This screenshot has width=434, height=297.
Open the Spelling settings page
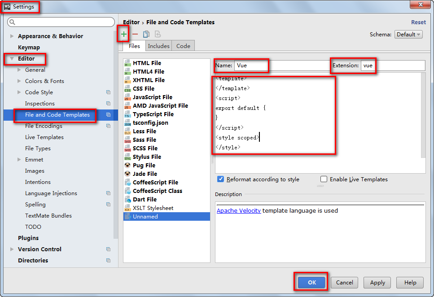click(35, 205)
